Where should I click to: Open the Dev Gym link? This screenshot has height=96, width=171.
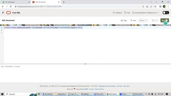[x=126, y=86]
